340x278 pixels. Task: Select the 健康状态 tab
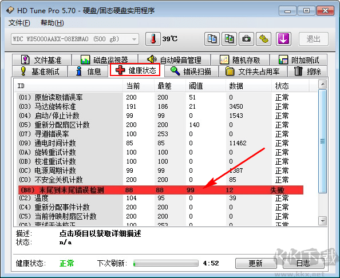[x=135, y=70]
